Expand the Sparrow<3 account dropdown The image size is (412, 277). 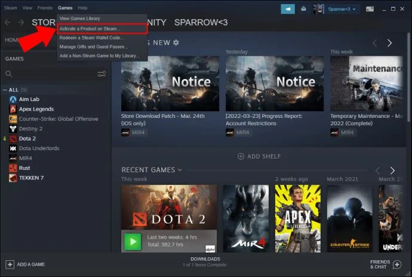(x=342, y=9)
